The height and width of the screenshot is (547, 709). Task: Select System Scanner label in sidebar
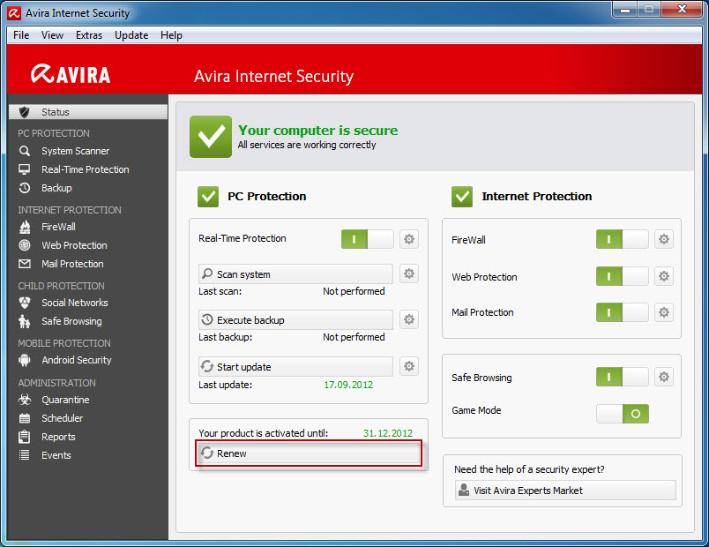76,151
